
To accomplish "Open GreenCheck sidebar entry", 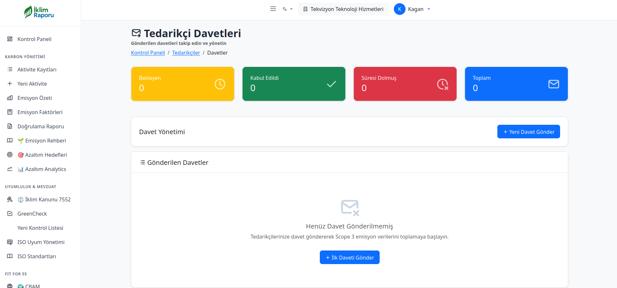I will [32, 214].
